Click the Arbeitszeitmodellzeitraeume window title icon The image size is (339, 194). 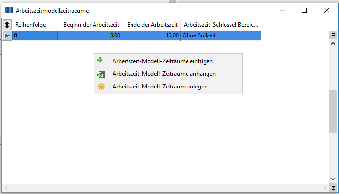(9, 10)
